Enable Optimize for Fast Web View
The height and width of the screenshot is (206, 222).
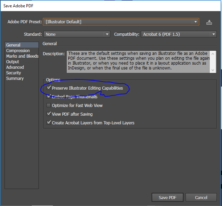tap(49, 105)
